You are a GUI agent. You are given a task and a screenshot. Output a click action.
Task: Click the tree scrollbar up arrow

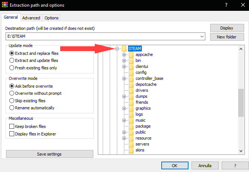coord(241,49)
